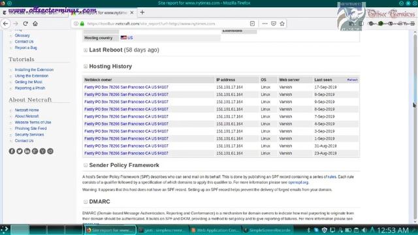This screenshot has height=235, width=418.
Task: Open Fastly netblock link dated 23-Aug-2019
Action: click(x=126, y=153)
